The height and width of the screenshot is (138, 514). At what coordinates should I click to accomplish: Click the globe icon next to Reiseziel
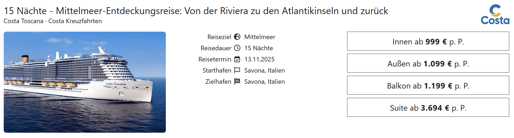pyautogui.click(x=237, y=37)
